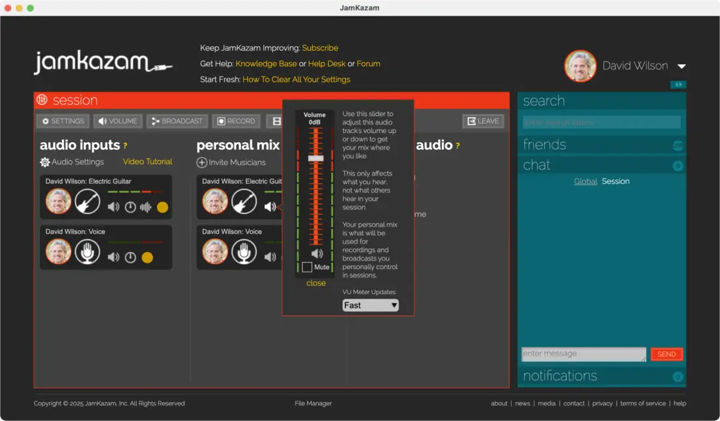Click the enter message chat field
The width and height of the screenshot is (720, 421).
[584, 354]
